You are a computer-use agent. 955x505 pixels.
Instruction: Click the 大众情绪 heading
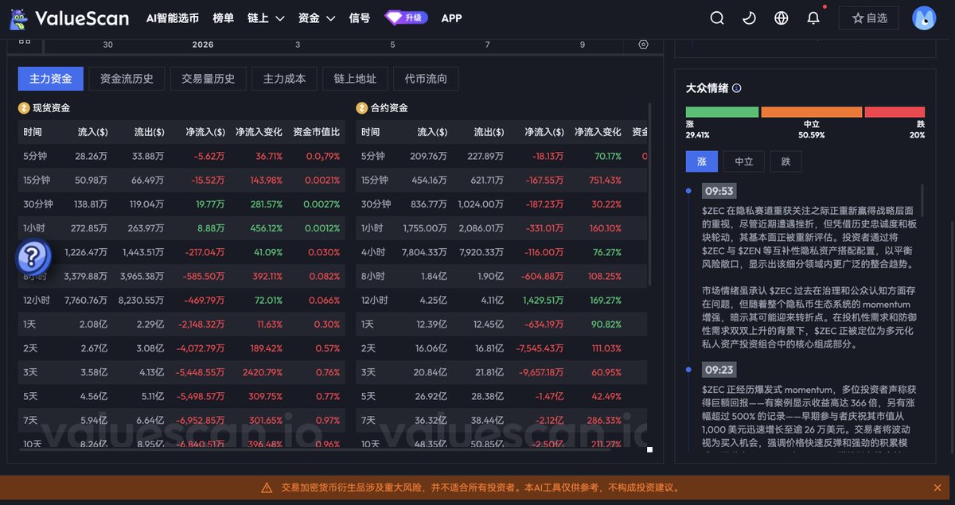[x=707, y=88]
